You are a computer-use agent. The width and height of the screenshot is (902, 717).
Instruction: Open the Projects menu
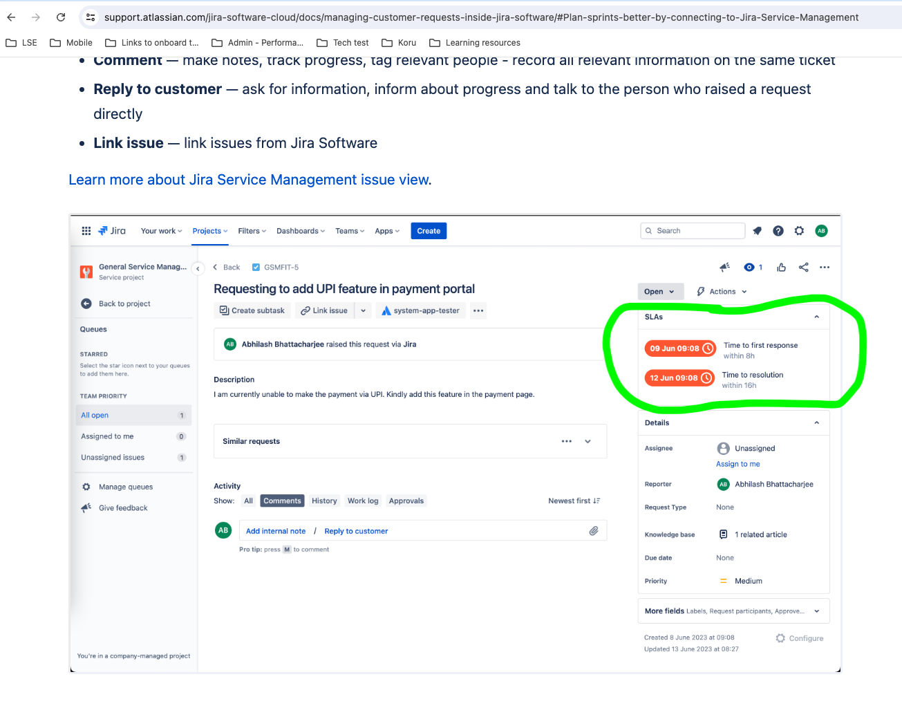pos(210,231)
